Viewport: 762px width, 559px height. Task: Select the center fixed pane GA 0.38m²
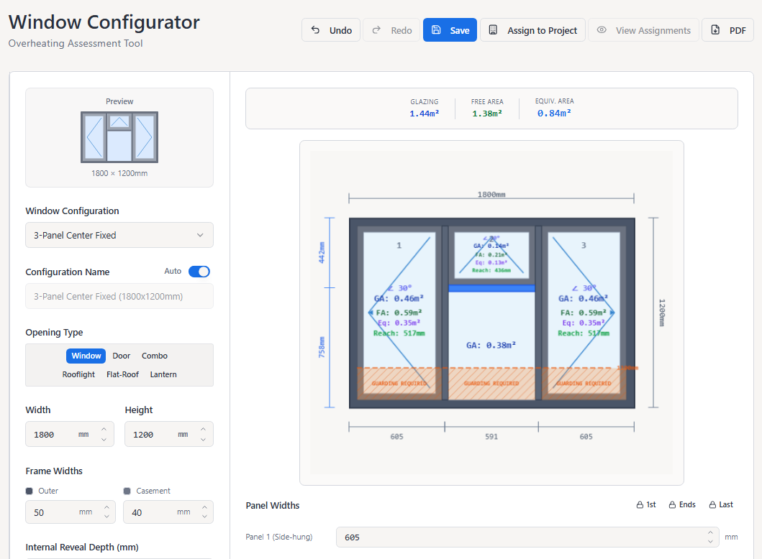point(491,346)
